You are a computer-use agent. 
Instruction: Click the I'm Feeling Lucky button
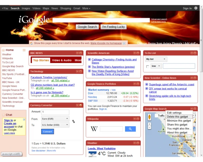pos(113,27)
